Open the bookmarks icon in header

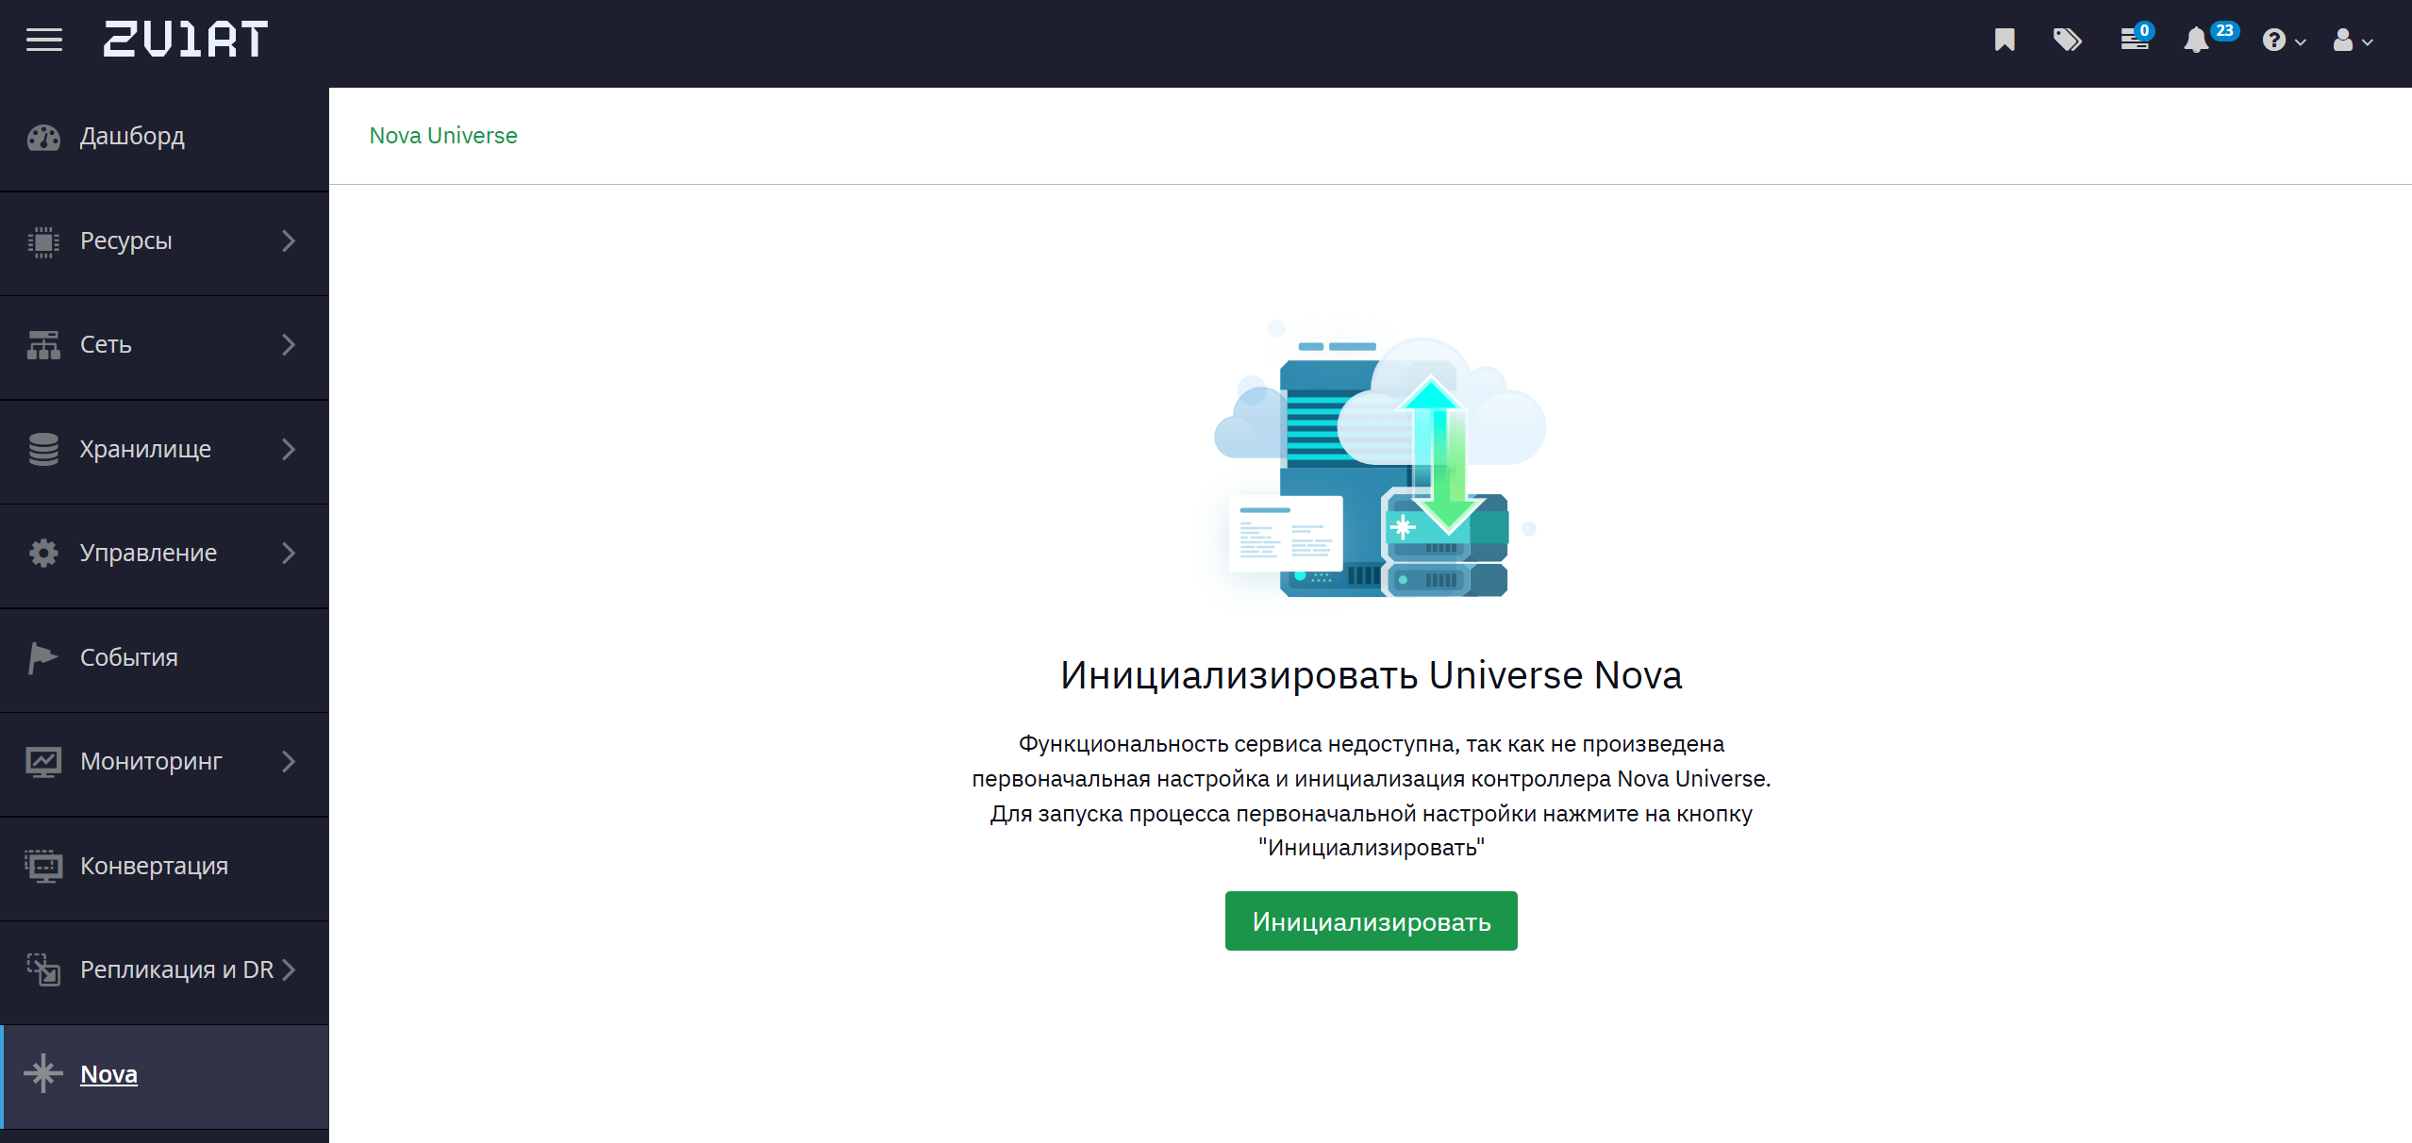click(2004, 40)
